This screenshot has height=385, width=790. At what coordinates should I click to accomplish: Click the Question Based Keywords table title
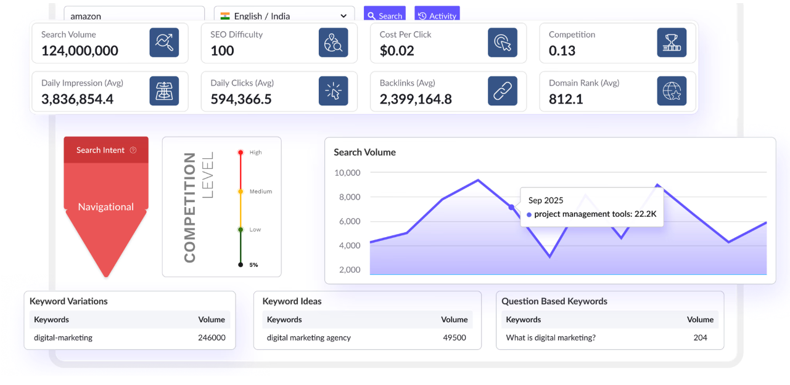point(554,301)
